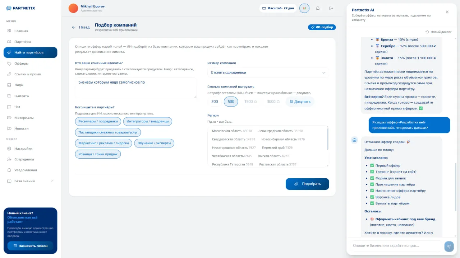This screenshot has height=258, width=460.
Task: Open Выплаты menu item
Action: (x=30, y=96)
